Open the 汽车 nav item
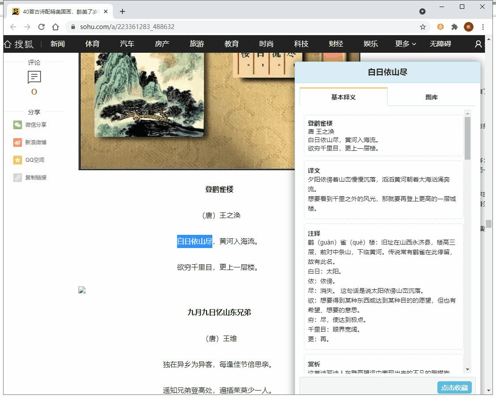The width and height of the screenshot is (496, 398). 127,44
